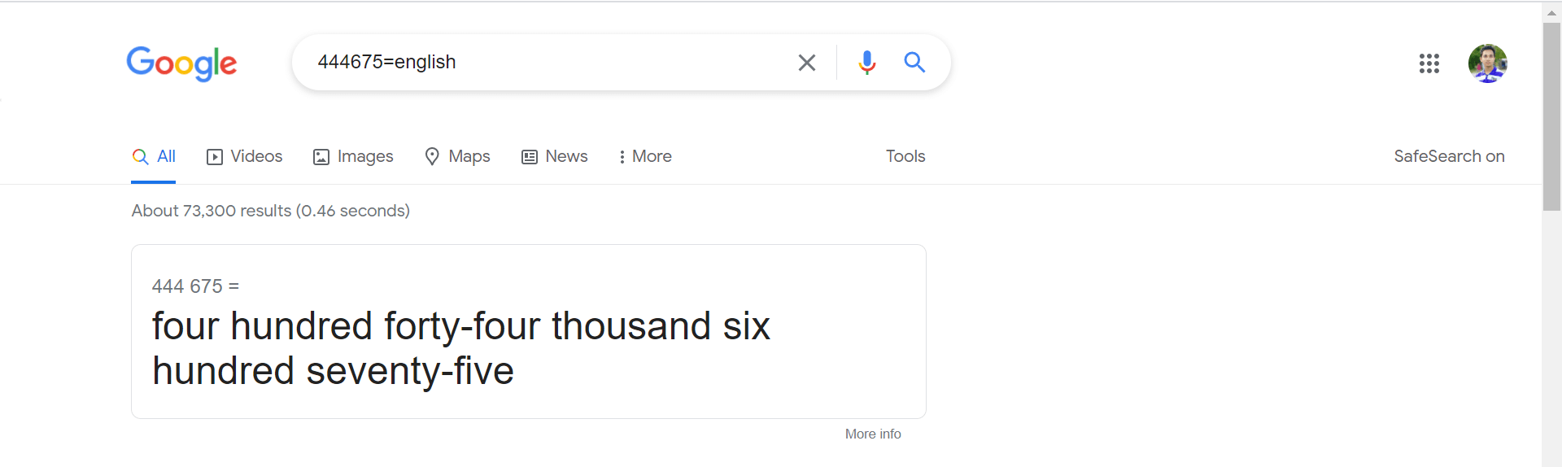Clear the search box with X icon
This screenshot has width=1562, height=467.
[806, 63]
